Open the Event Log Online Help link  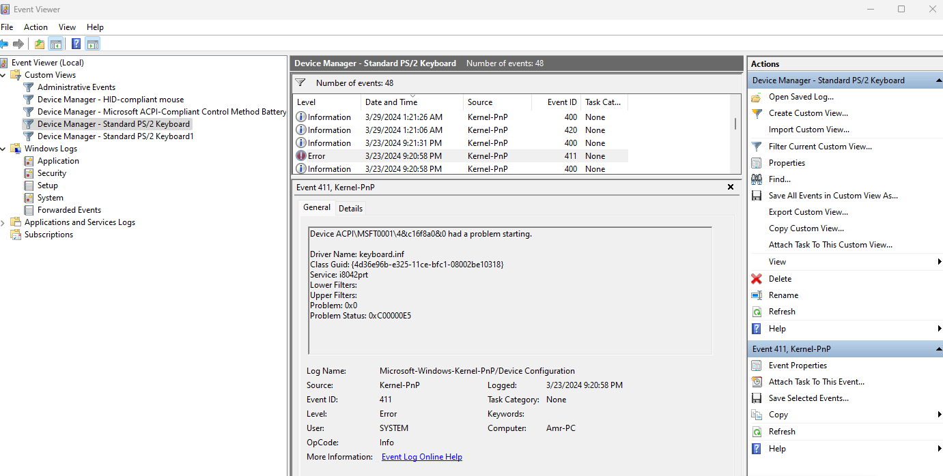click(421, 456)
